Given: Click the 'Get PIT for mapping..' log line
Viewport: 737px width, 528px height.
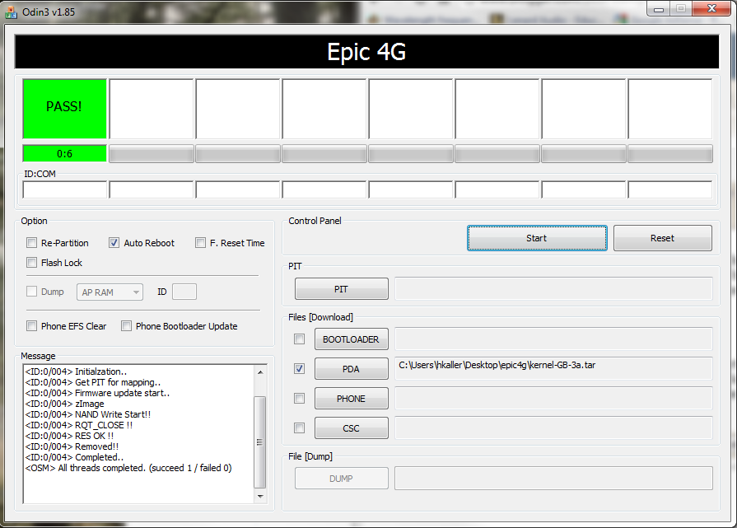Looking at the screenshot, I should click(x=92, y=382).
